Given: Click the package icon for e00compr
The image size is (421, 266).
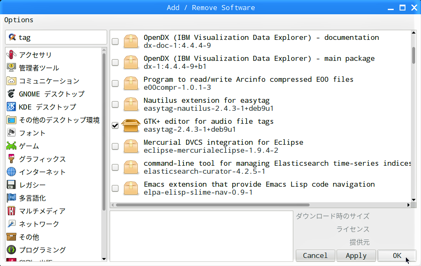Looking at the screenshot, I should point(131,83).
